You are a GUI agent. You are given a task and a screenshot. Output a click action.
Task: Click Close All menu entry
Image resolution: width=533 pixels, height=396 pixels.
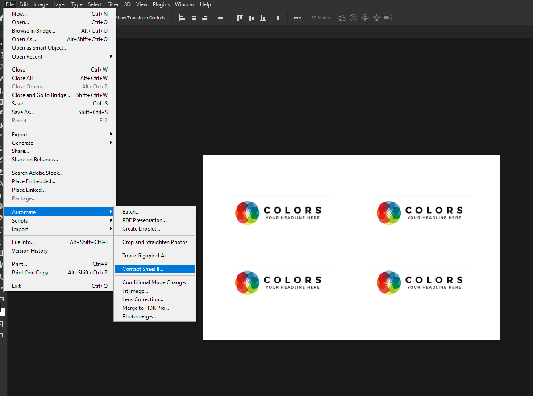59,78
